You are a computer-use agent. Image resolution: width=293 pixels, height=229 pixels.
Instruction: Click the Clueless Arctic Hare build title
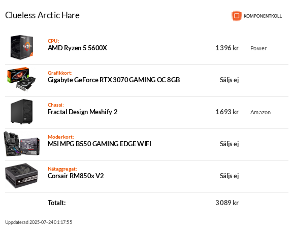coord(43,15)
